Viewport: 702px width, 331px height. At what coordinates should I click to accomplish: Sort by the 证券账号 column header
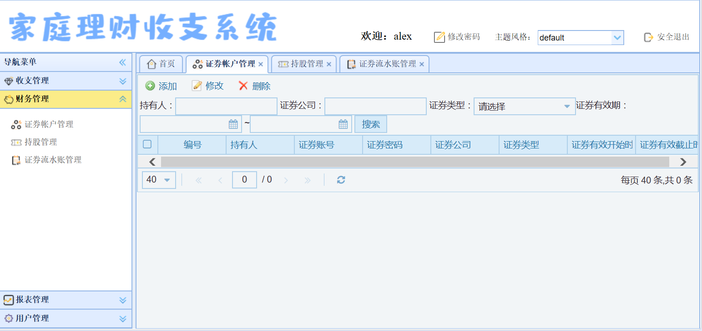(328, 145)
